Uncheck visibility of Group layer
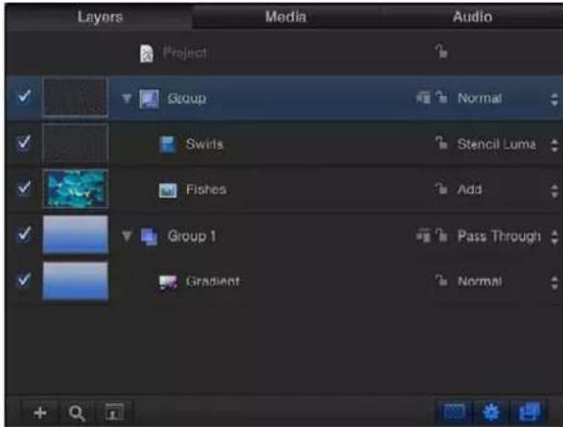Image resolution: width=563 pixels, height=427 pixels. click(24, 96)
